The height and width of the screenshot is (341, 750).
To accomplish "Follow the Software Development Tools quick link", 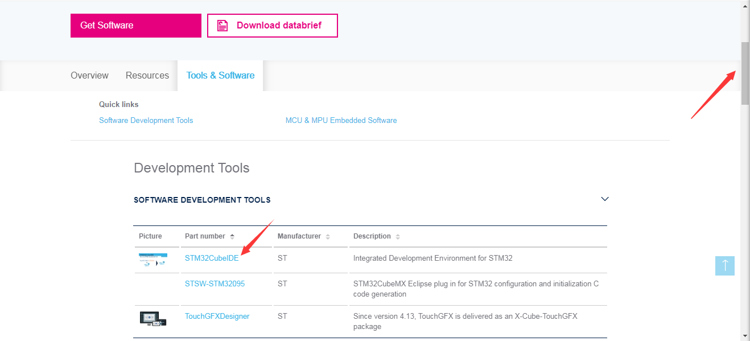I will pyautogui.click(x=146, y=121).
